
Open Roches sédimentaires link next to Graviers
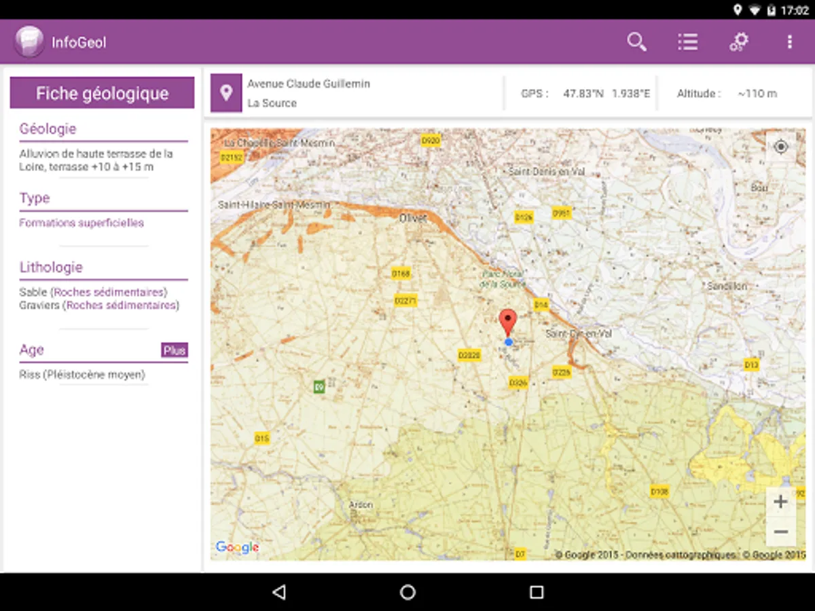(122, 305)
